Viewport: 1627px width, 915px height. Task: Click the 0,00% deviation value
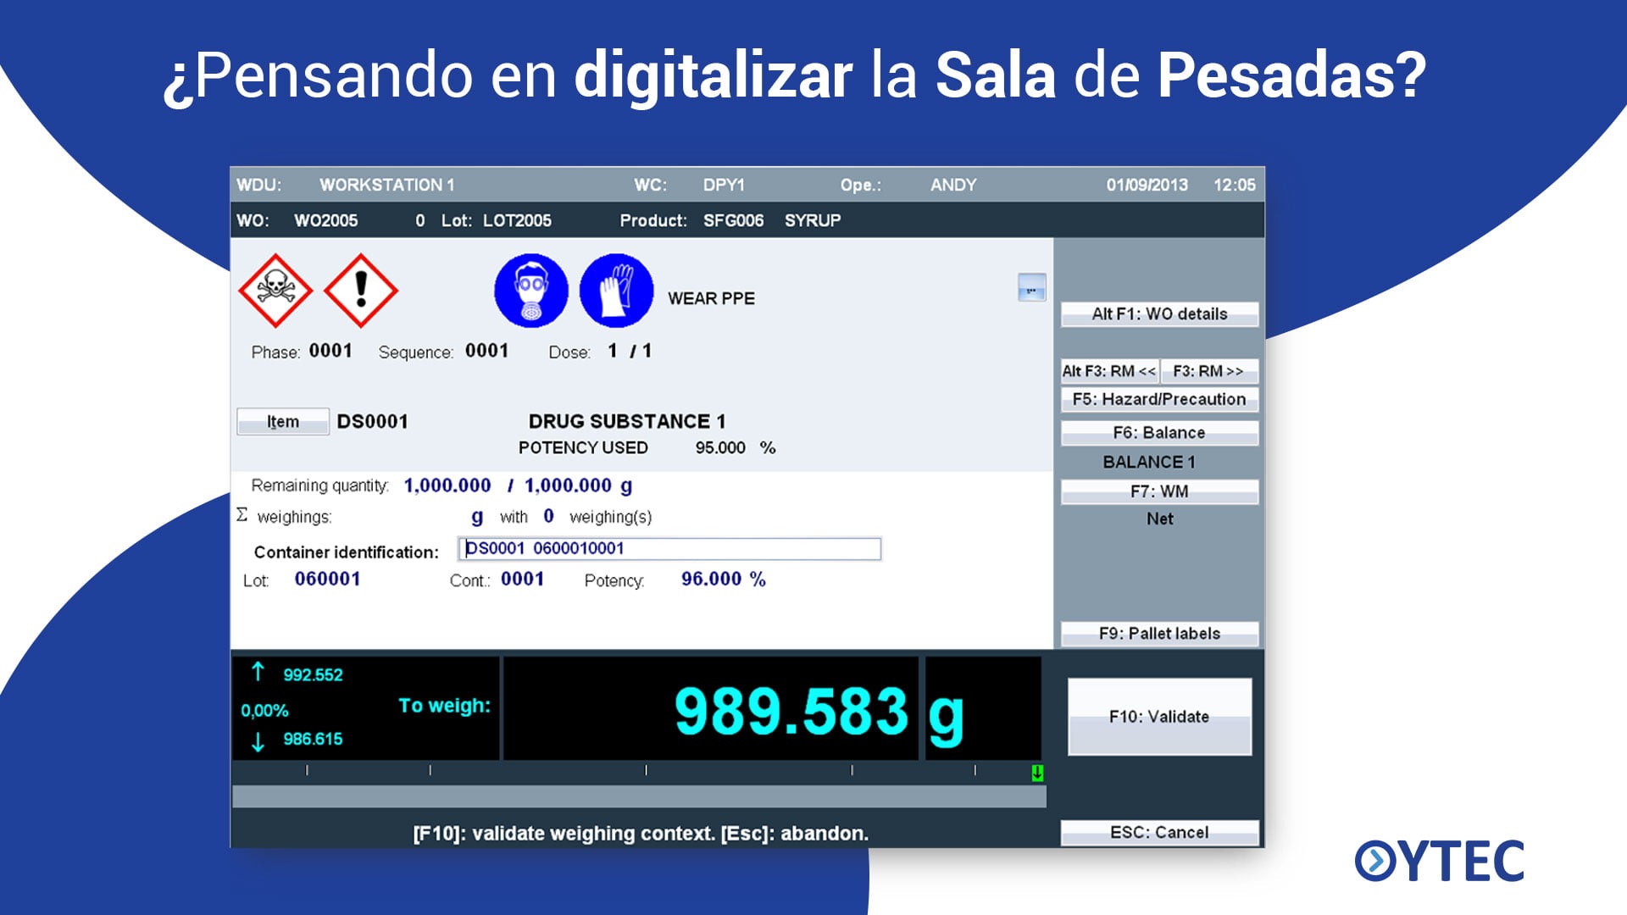pyautogui.click(x=264, y=711)
